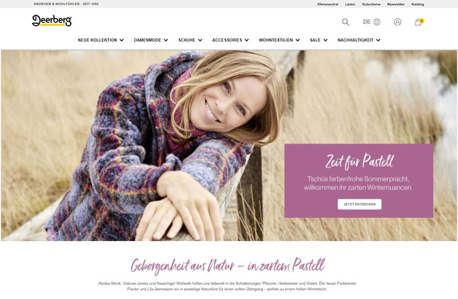
Task: Click the globe language icon
Action: click(377, 22)
